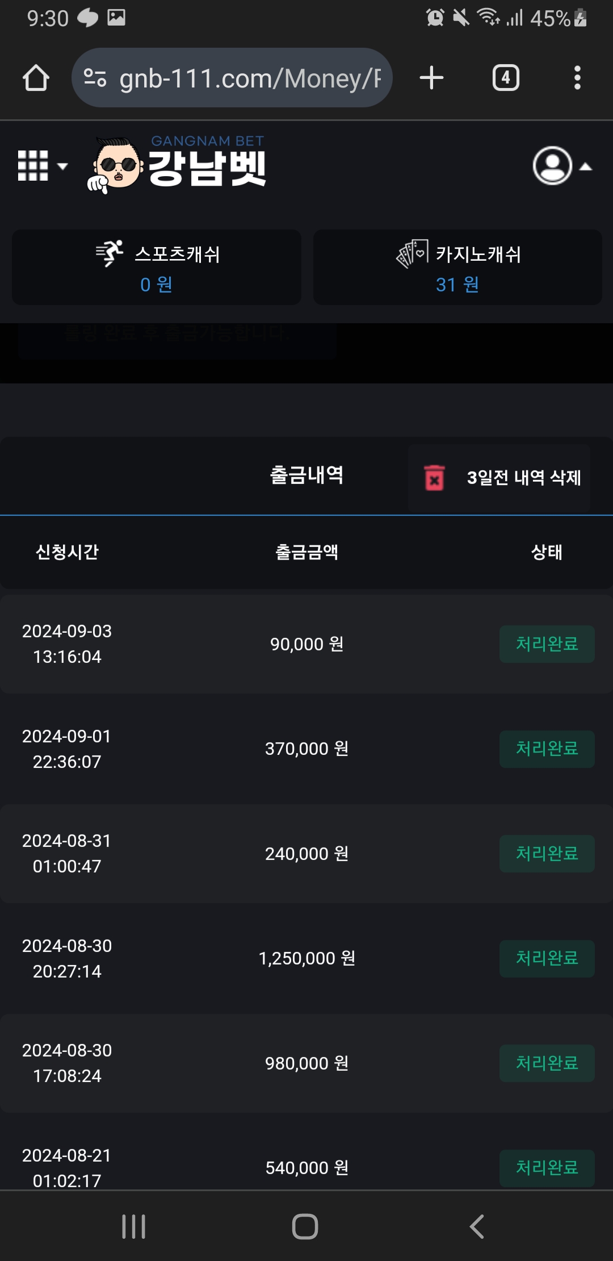
Task: Select the 출금내역 tab heading
Action: click(306, 475)
